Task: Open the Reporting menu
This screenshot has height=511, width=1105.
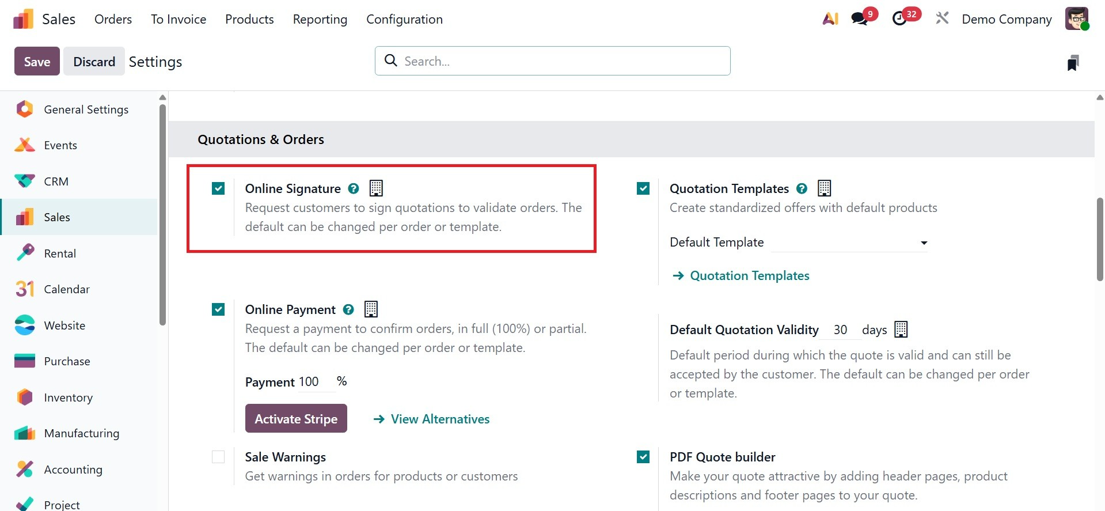Action: 320,19
